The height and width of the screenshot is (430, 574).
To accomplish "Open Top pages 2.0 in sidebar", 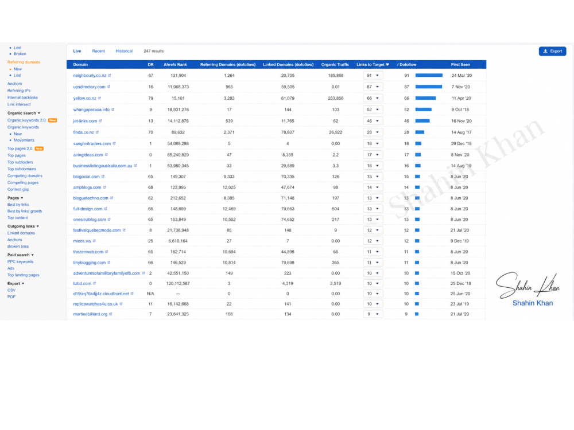I will [20, 148].
